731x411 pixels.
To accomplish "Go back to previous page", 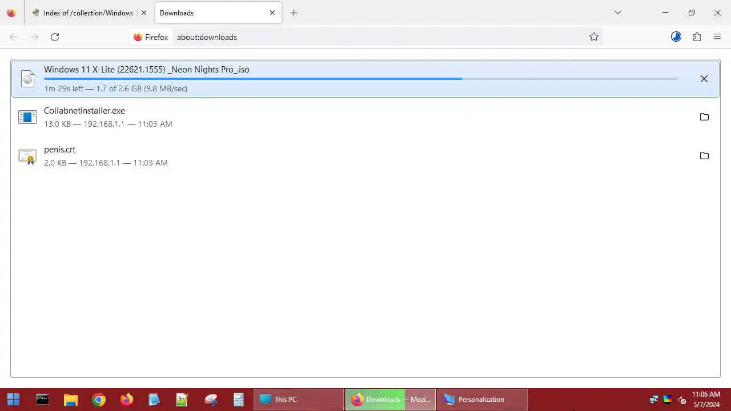I will (14, 37).
